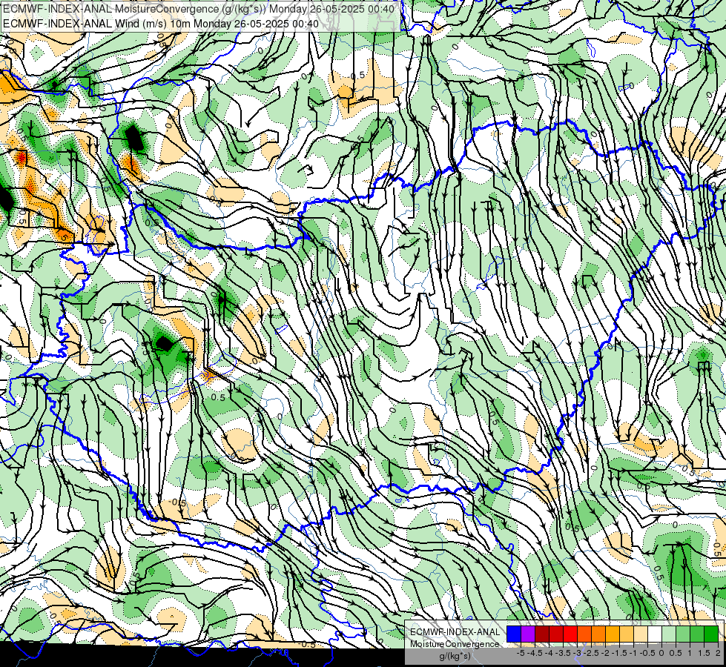
Task: Choose legend swatch between -2 and -1.5
Action: point(613,634)
